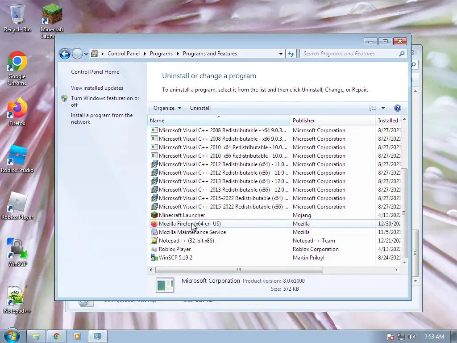Click in the Search Programs and Features box
The image size is (457, 343).
(x=350, y=54)
